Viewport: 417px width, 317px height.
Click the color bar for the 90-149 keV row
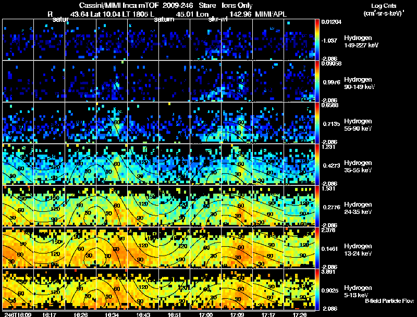tap(317, 81)
